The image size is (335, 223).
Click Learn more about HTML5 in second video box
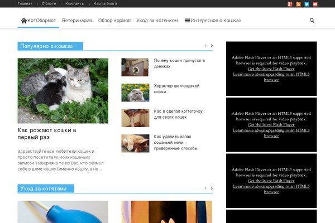point(271,133)
